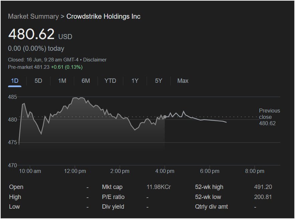Click the 10:00 am axis label
Image resolution: width=295 pixels, height=219 pixels.
click(x=30, y=171)
